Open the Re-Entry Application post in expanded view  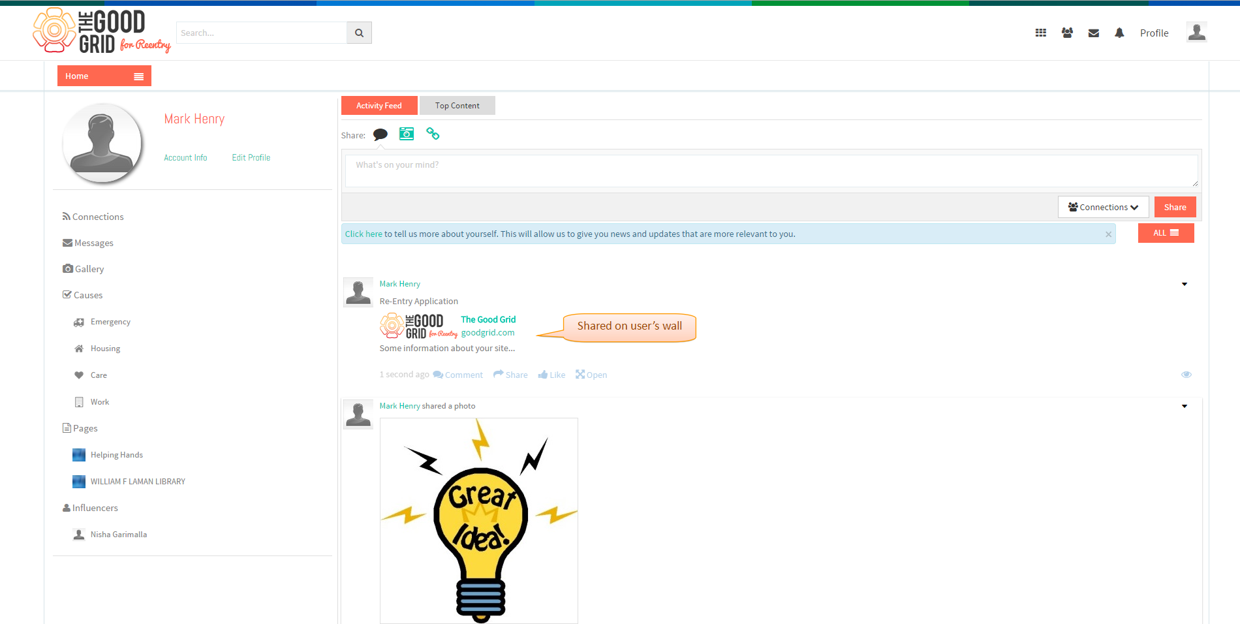[591, 375]
